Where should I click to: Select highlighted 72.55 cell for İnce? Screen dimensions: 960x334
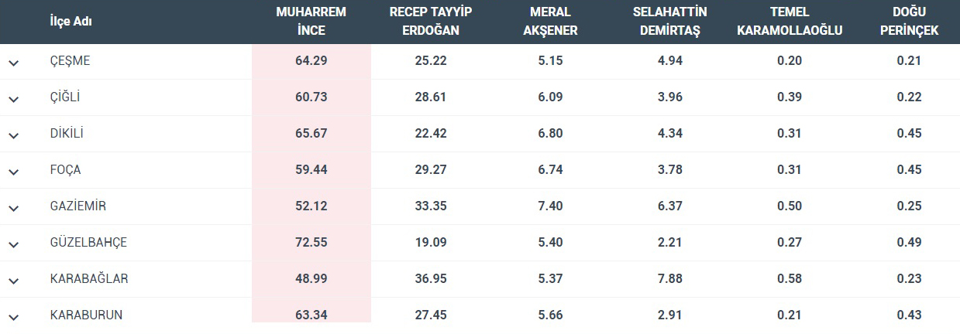coord(311,242)
